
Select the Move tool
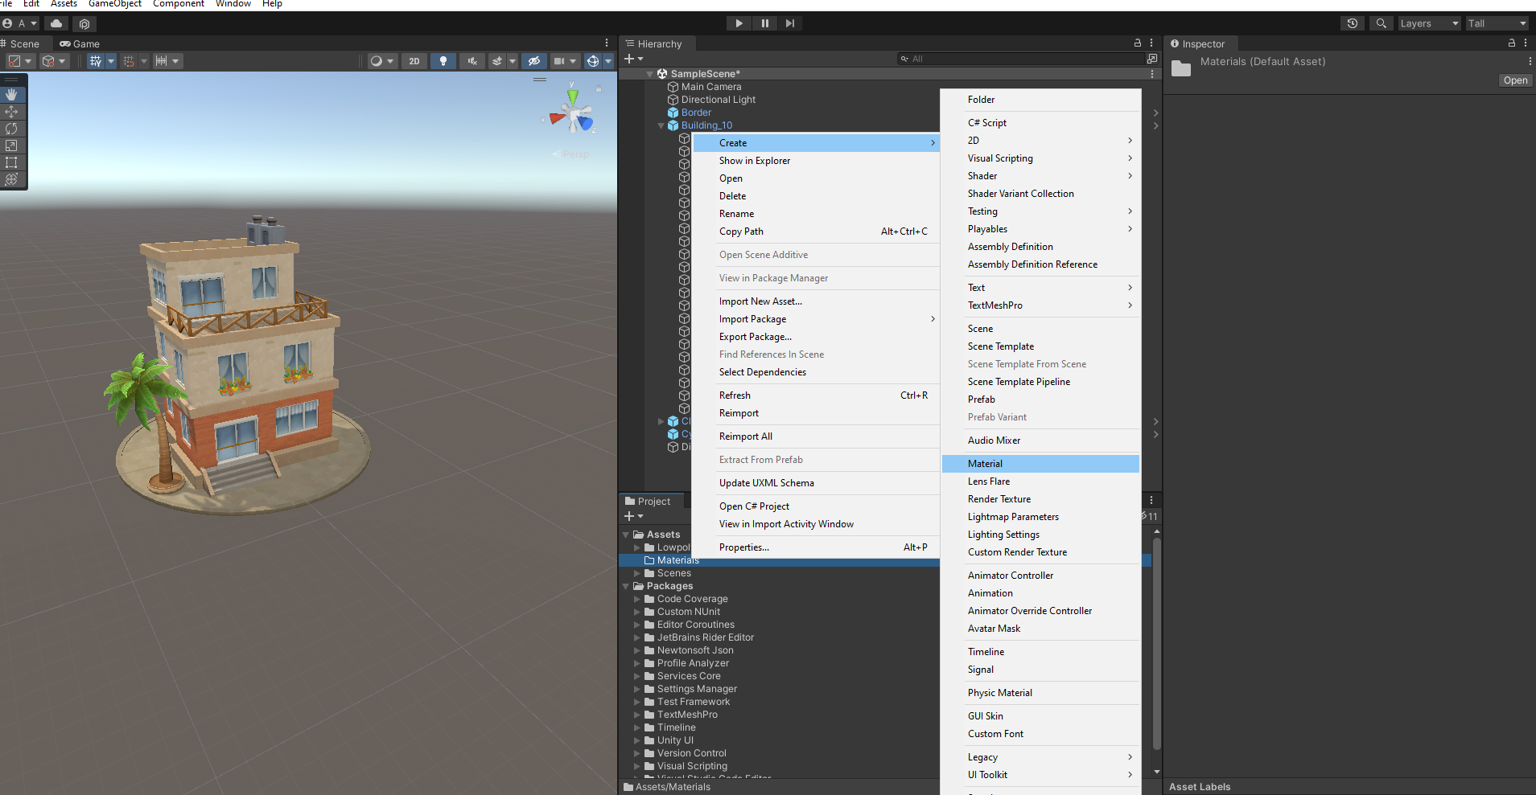(x=11, y=112)
